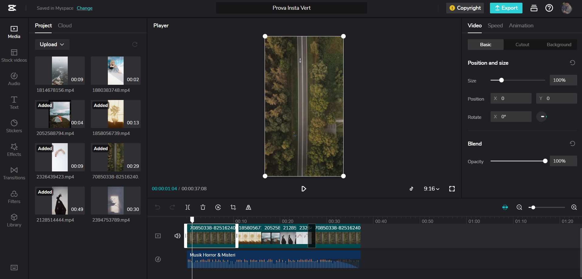Click the reverse playback icon
582x279 pixels.
click(x=218, y=207)
